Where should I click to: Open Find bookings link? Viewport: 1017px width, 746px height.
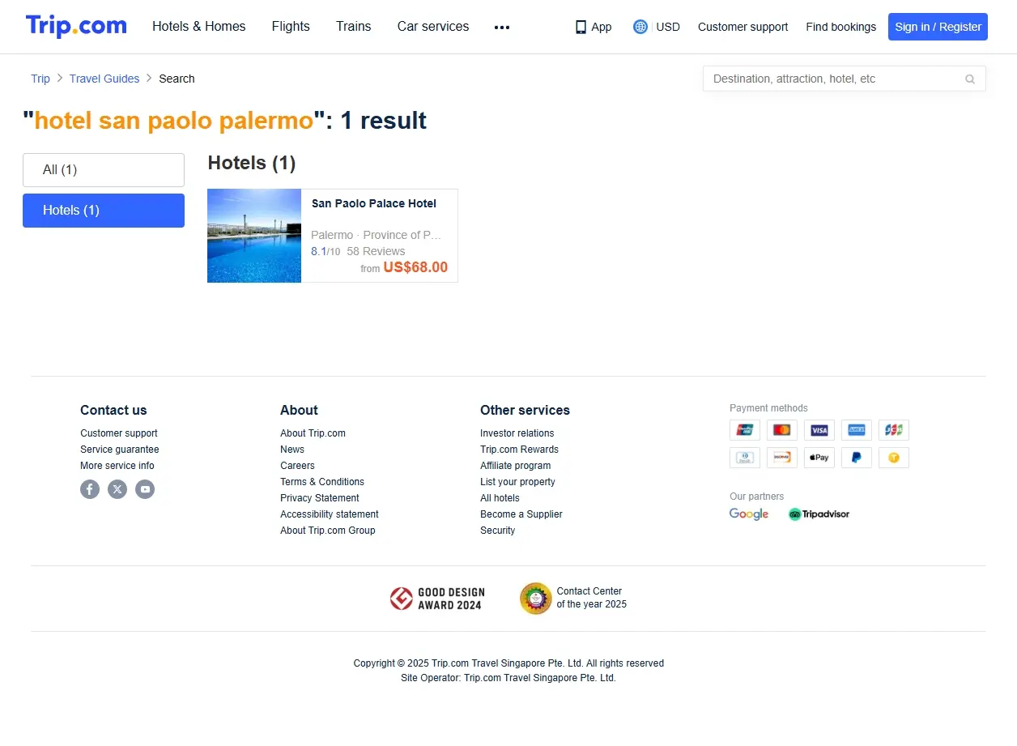click(840, 27)
